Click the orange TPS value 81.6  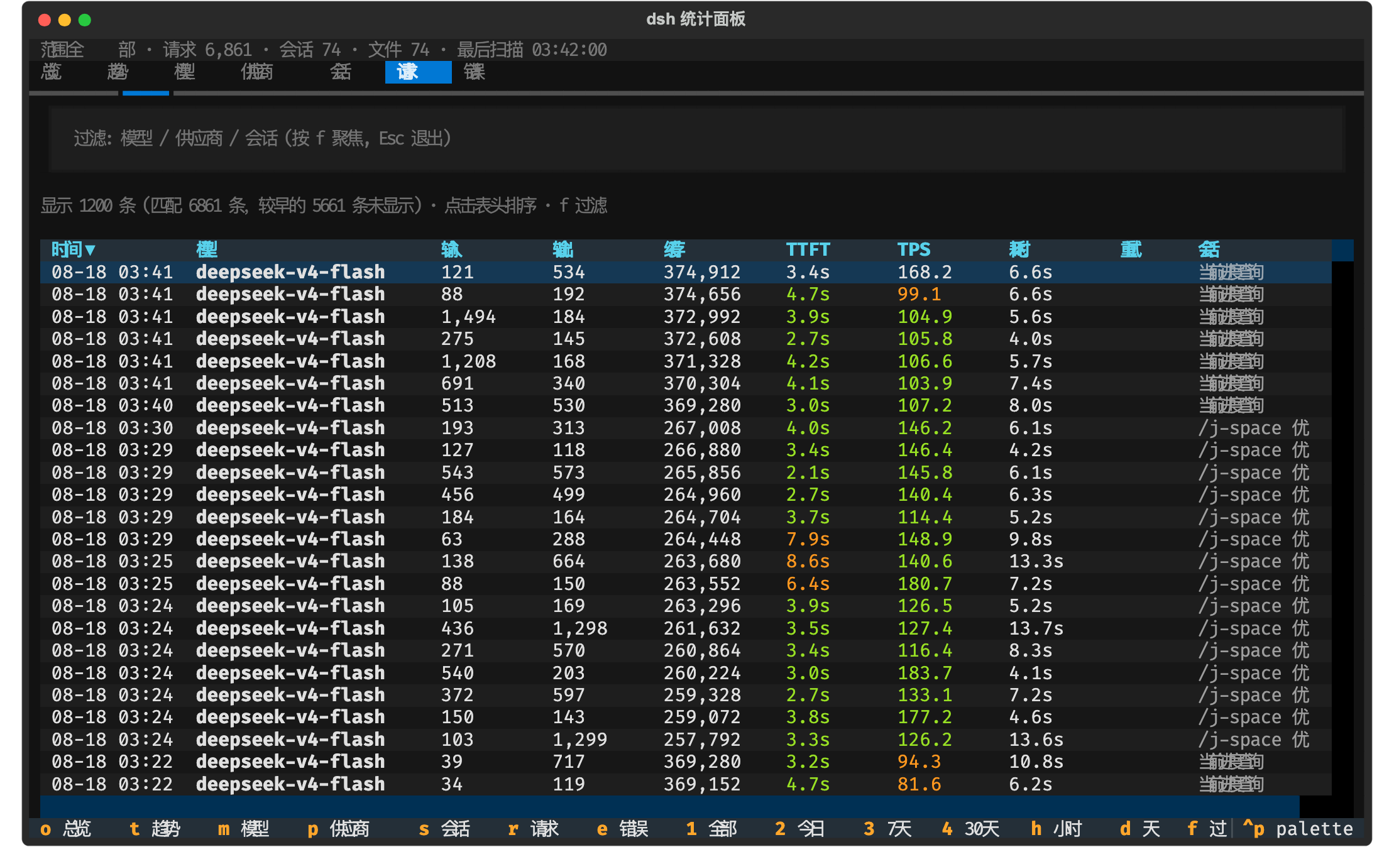click(919, 784)
